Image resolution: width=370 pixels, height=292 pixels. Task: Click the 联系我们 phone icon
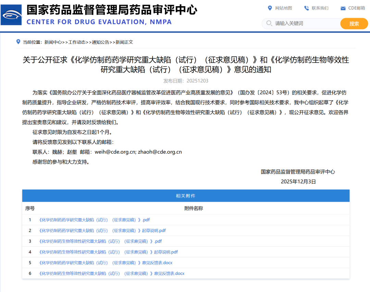click(307, 8)
